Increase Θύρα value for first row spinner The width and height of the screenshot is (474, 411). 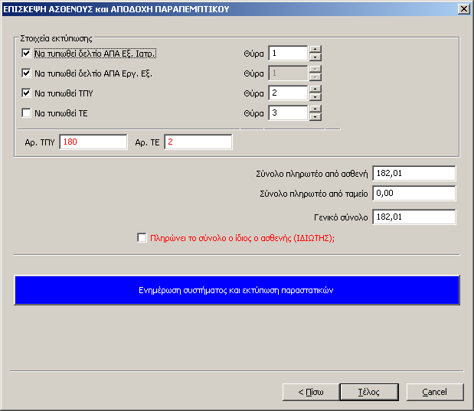(315, 49)
